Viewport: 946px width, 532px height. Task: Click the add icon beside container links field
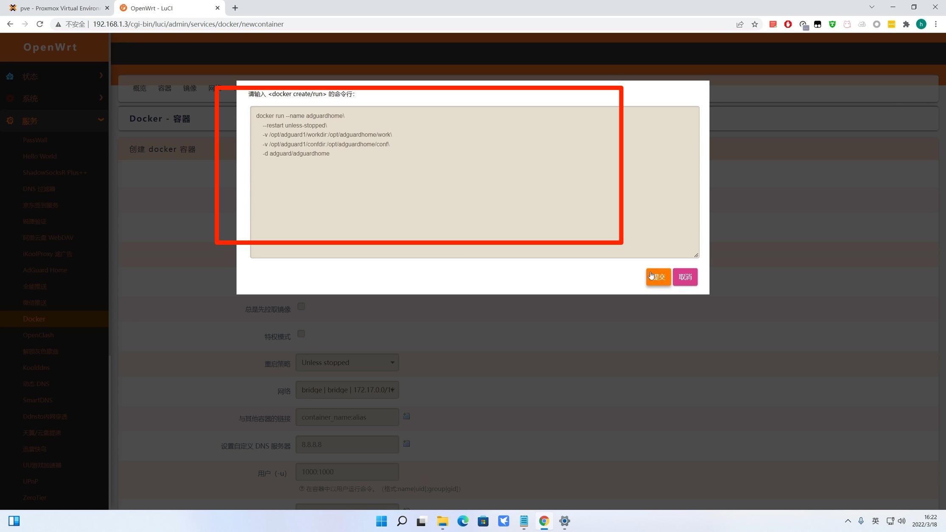[x=406, y=416]
